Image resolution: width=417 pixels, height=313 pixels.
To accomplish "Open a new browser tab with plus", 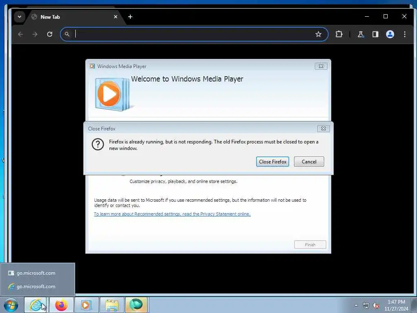I will click(x=130, y=17).
